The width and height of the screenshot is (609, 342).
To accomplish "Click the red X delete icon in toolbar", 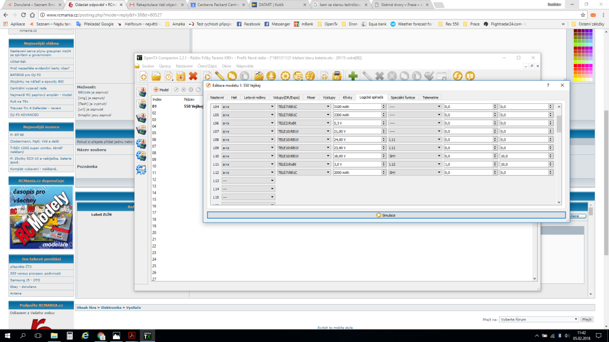I will [x=193, y=76].
